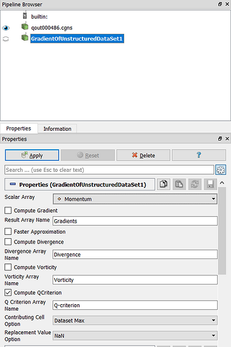Screen dimensions: 231x347
Task: Enable the Faster Approximation checkbox
Action: pos(8,231)
